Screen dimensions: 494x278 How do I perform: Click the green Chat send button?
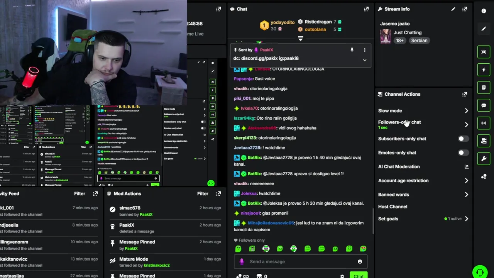point(359,275)
